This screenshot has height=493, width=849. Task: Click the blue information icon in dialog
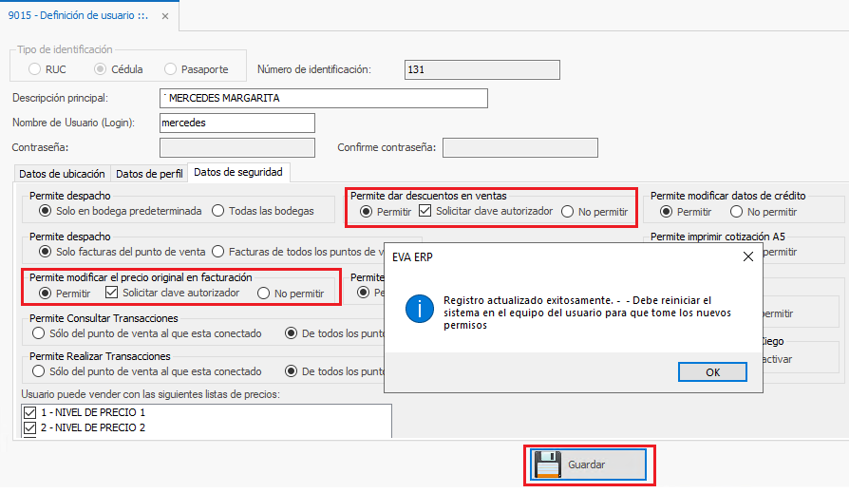point(419,310)
